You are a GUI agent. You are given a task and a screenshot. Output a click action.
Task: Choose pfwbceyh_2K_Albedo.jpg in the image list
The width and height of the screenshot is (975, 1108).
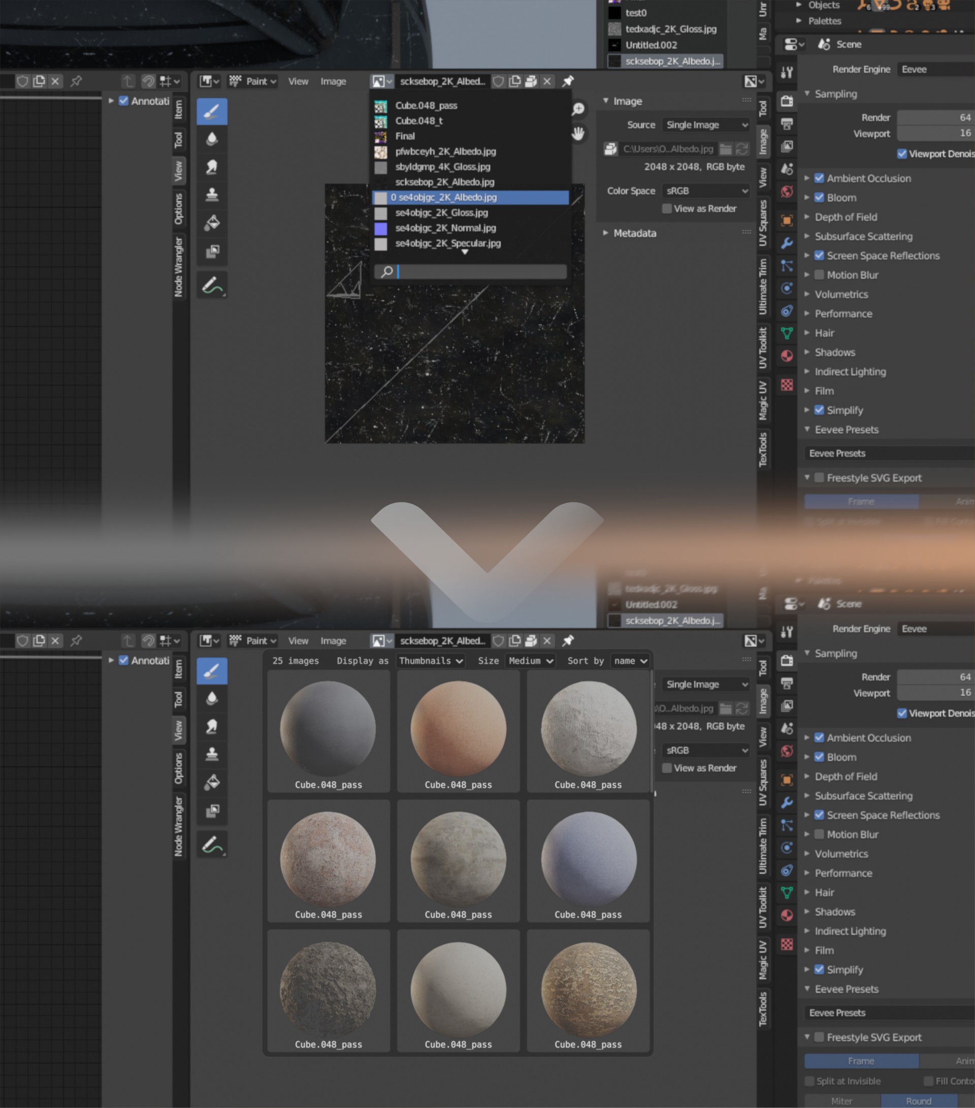[470, 152]
